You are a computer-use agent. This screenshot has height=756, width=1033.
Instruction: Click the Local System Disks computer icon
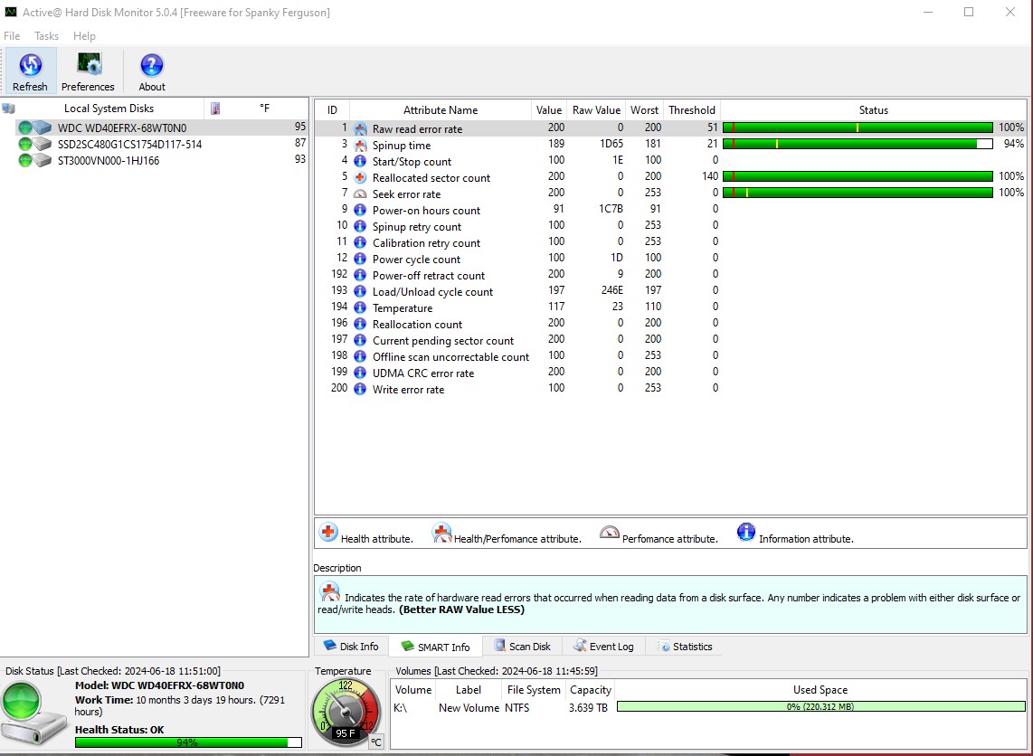coord(9,109)
